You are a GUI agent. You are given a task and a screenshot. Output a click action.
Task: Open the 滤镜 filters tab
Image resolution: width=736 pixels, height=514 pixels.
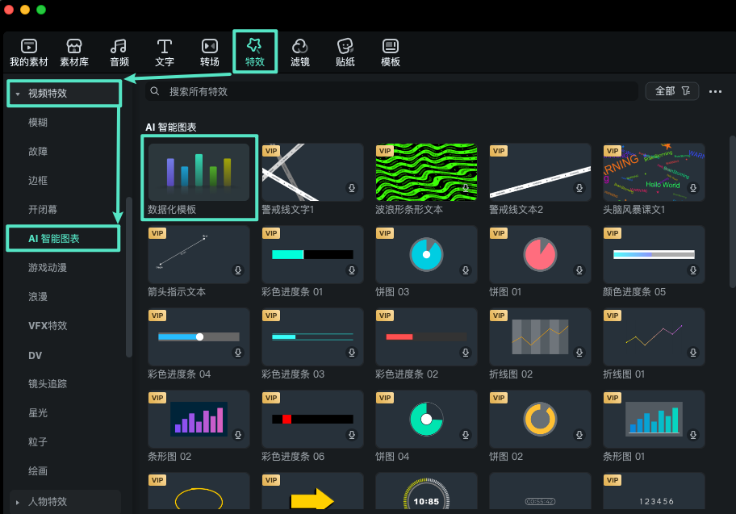300,52
